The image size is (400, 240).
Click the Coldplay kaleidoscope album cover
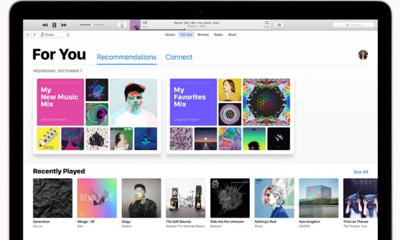tap(266, 102)
